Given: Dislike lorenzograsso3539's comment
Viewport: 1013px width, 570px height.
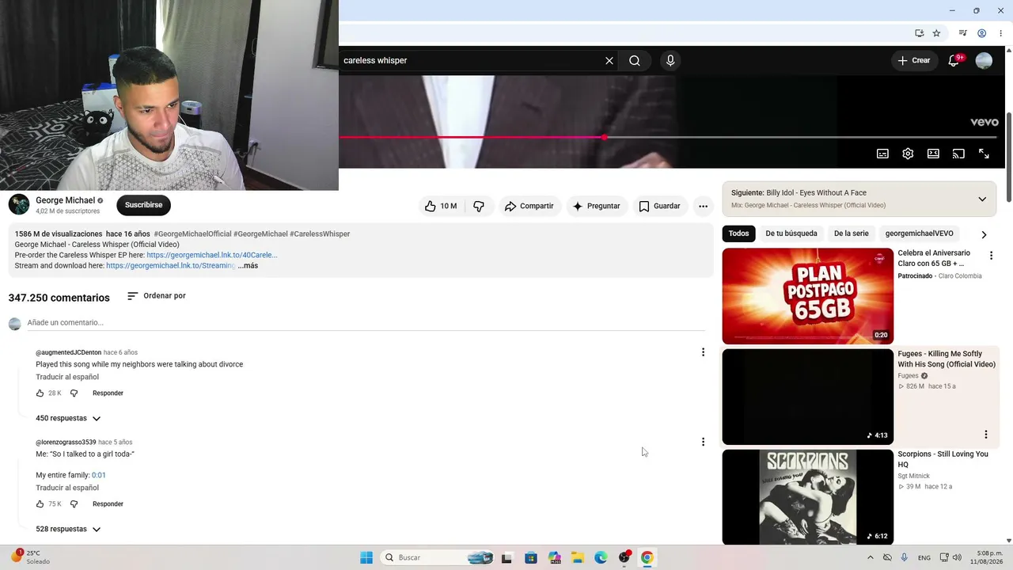Looking at the screenshot, I should tap(74, 503).
